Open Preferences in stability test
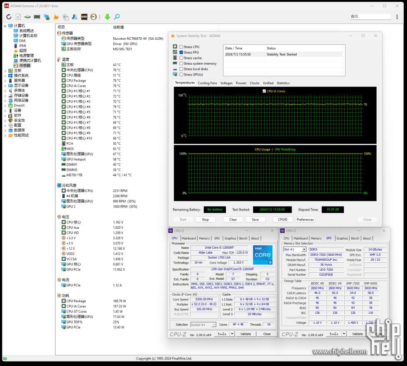 [x=305, y=219]
